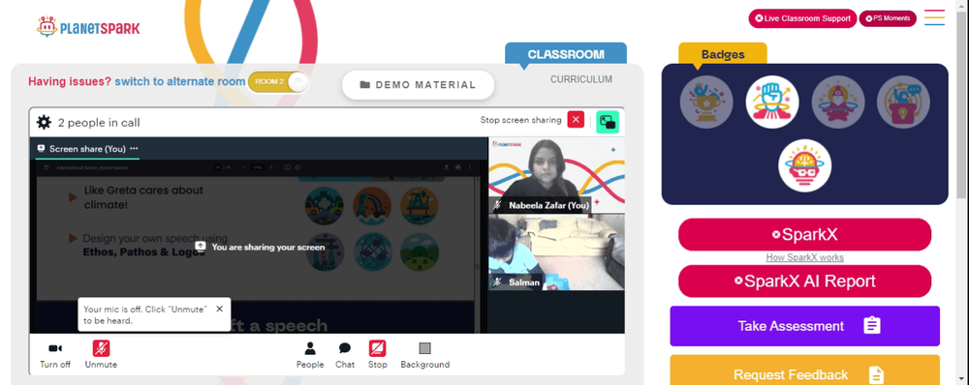Viewport: 969px width, 385px height.
Task: Click Nabeela Zafar video tile
Action: click(556, 175)
